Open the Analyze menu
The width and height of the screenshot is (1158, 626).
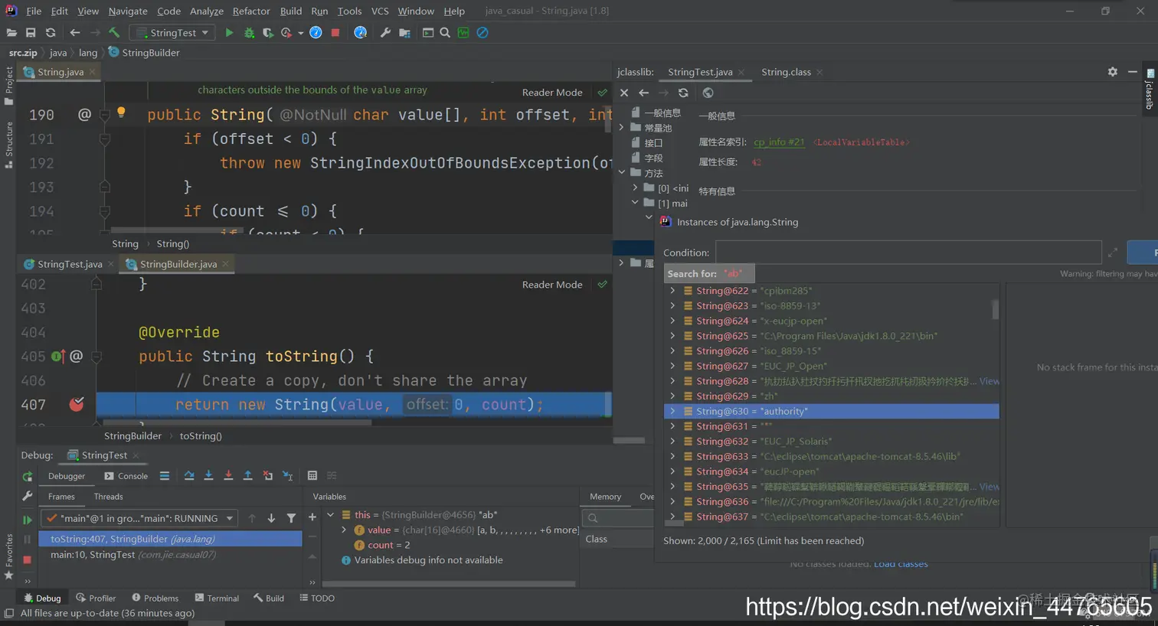point(207,11)
